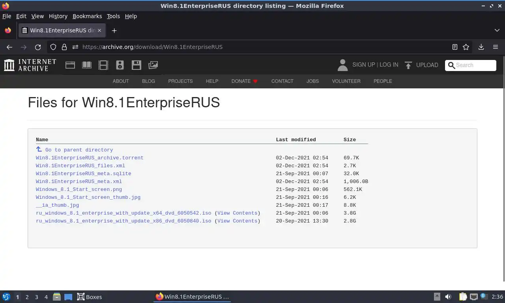Open the Software floppy disk icon
Screen dimensions: 505x303
tap(137, 65)
